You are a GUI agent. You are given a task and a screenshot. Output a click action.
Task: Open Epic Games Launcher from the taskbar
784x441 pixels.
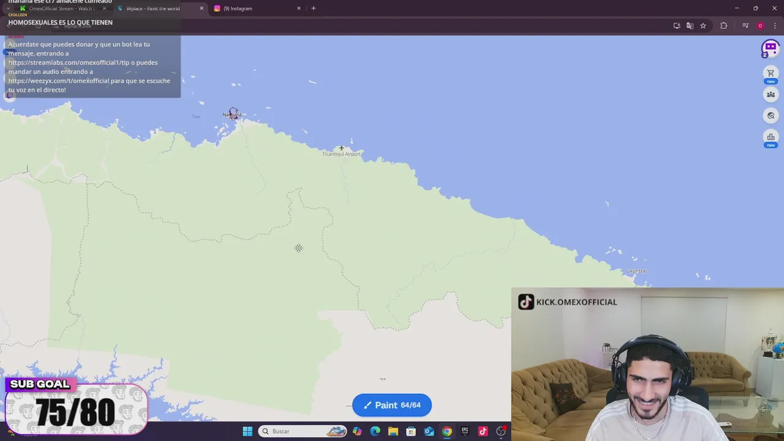465,431
